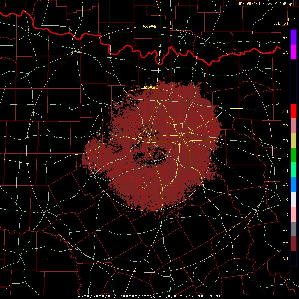Select the HA red legend swatch
Image resolution: width=299 pixels, height=299 pixels.
point(293,111)
